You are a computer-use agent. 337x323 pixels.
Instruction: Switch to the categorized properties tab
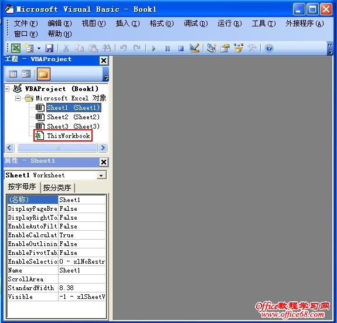coord(57,187)
